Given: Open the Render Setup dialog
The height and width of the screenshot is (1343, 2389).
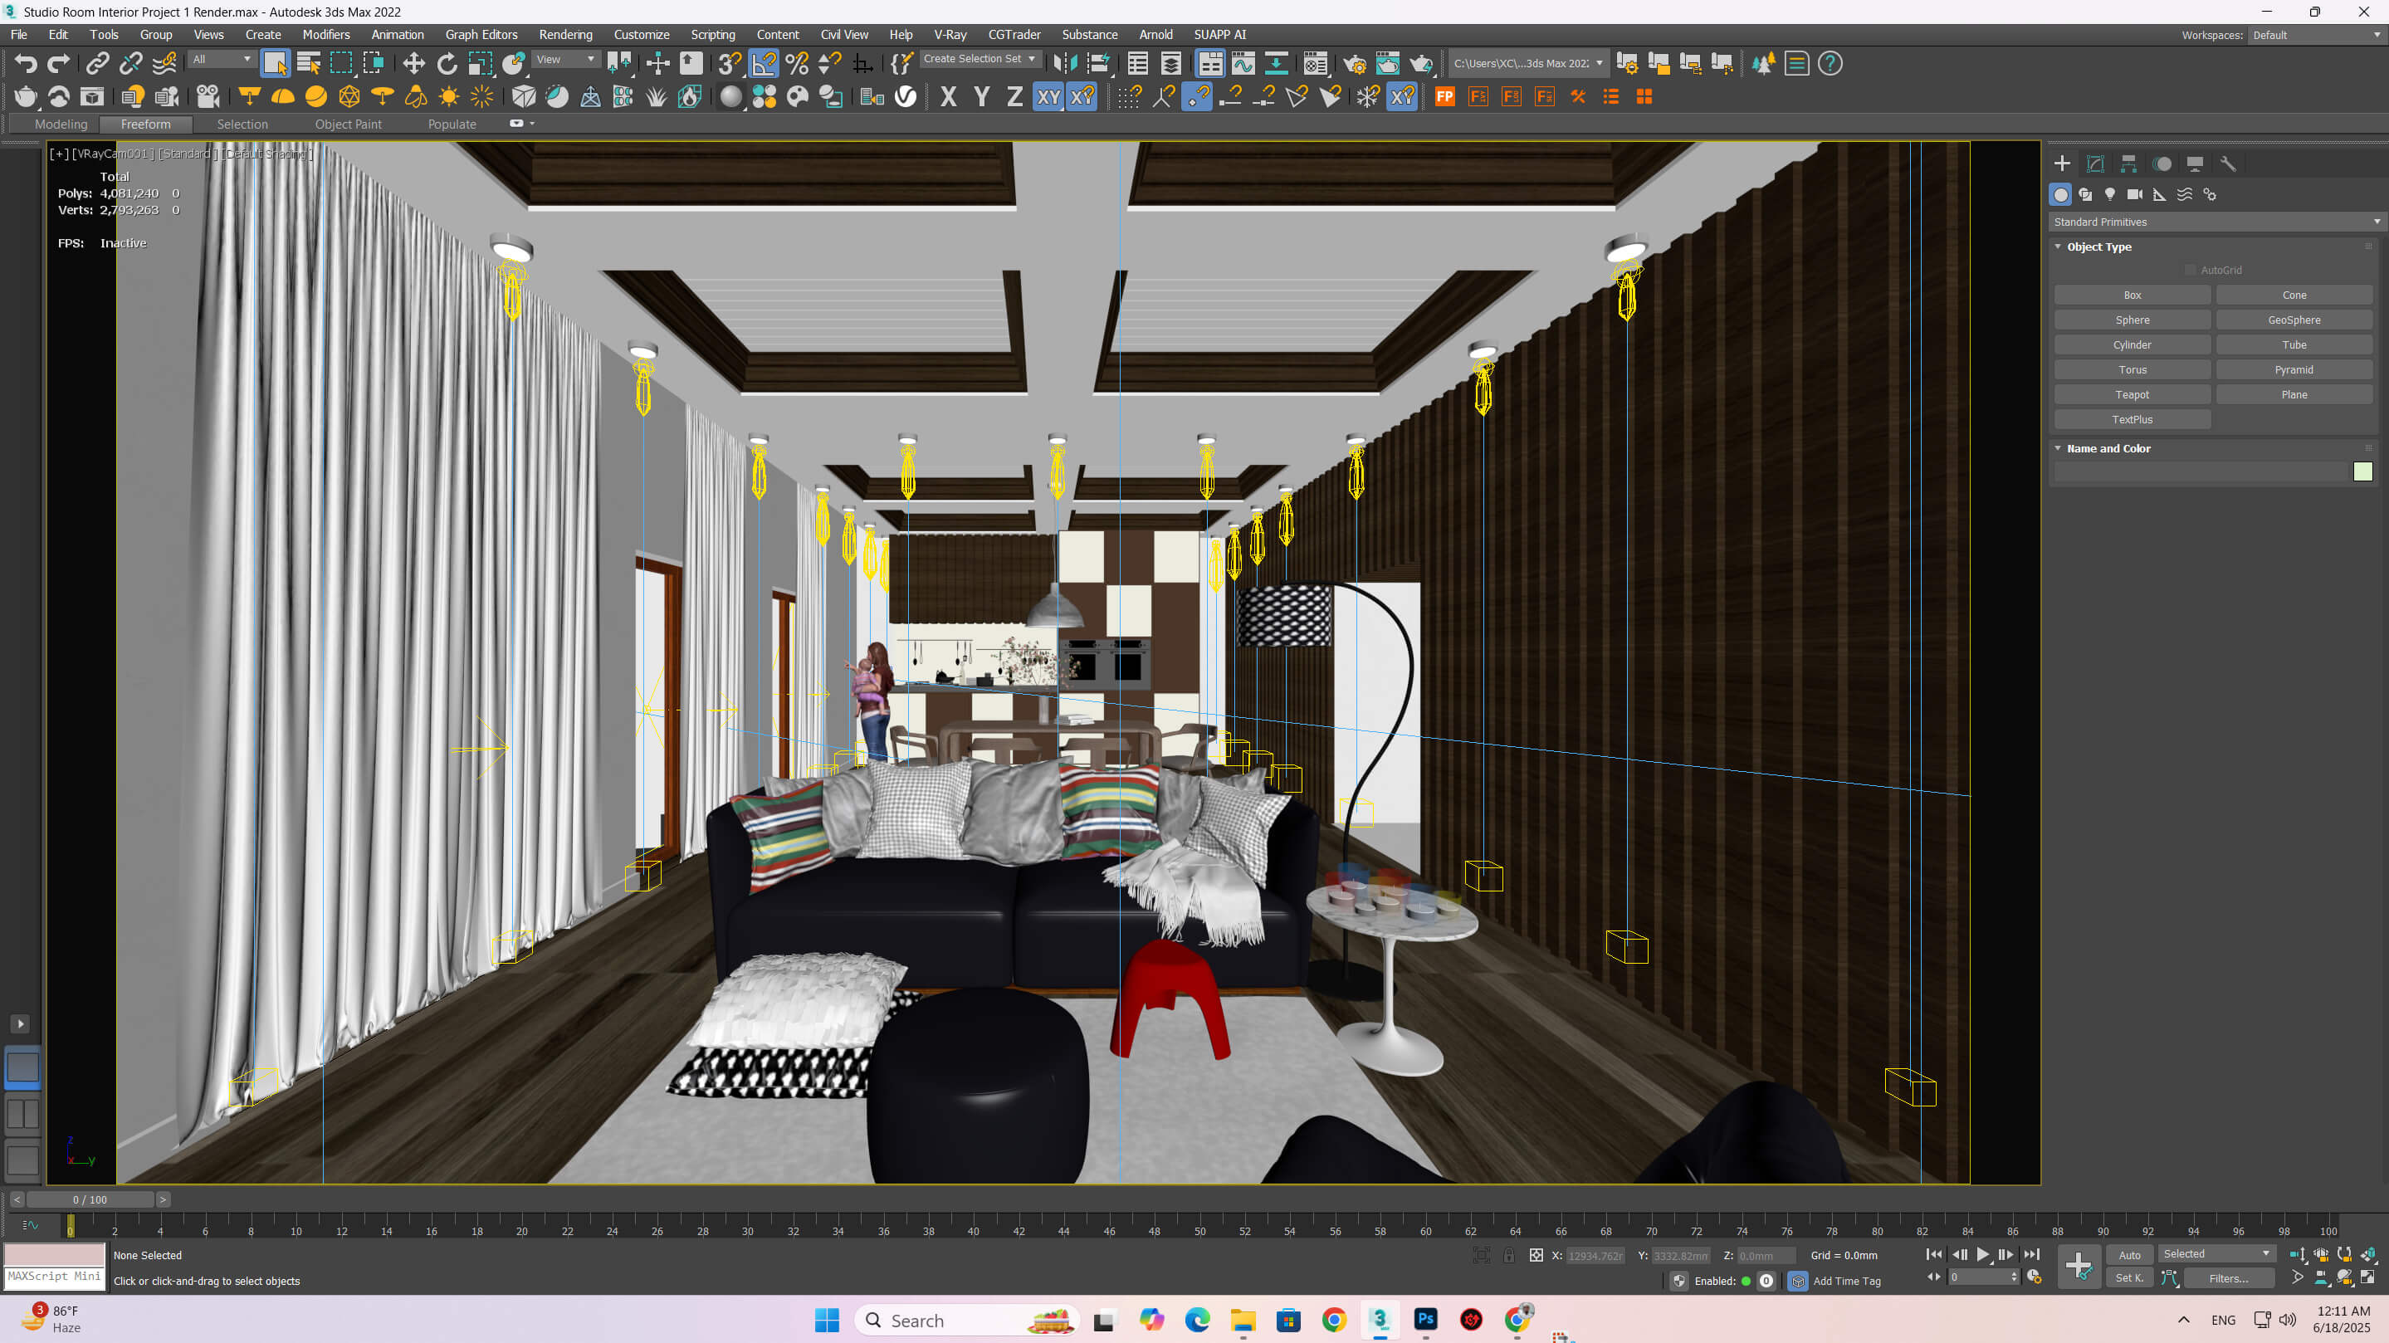Looking at the screenshot, I should 1354,64.
